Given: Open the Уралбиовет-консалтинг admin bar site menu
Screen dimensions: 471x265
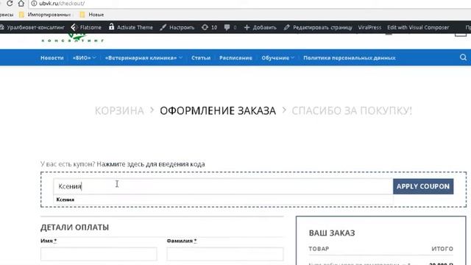Looking at the screenshot, I should (32, 27).
